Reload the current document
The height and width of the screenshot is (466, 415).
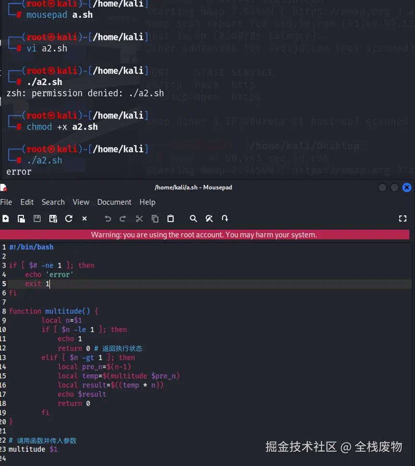tap(69, 219)
